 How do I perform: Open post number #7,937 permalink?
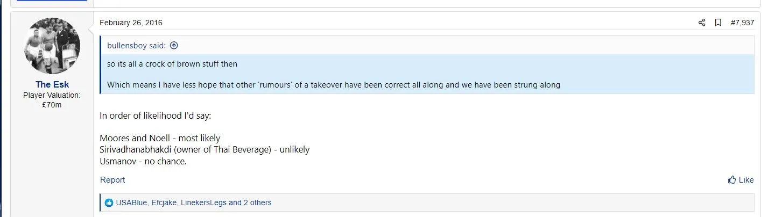click(742, 23)
